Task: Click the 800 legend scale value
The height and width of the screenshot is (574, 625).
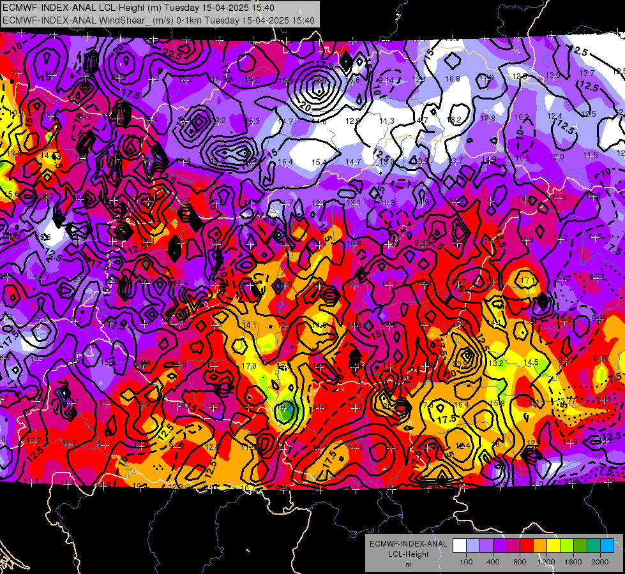Action: (520, 562)
